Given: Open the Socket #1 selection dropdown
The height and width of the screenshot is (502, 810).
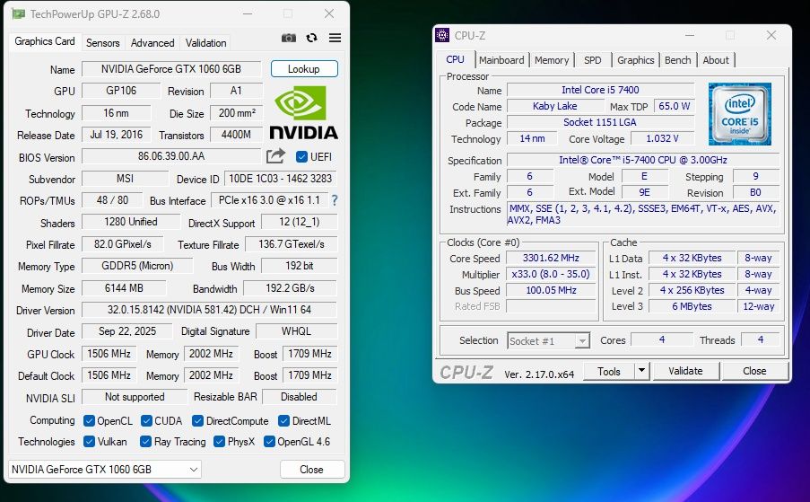Looking at the screenshot, I should pyautogui.click(x=548, y=340).
